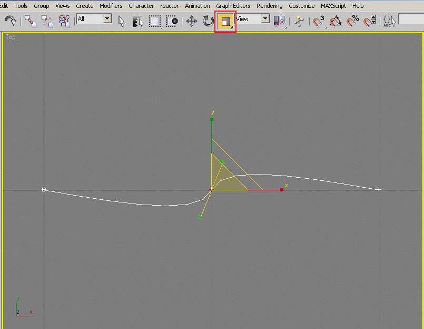424x329 pixels.
Task: Open the Rendering menu
Action: coord(270,6)
